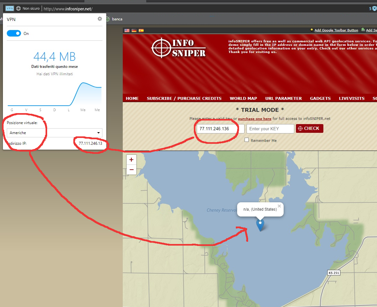The image size is (377, 307).
Task: Click Add Google Toolbar Button link
Action: pyautogui.click(x=336, y=30)
